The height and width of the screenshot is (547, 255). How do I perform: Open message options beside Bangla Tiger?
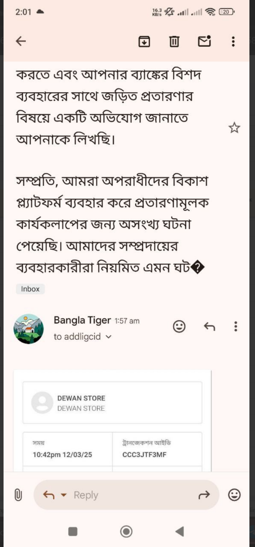(x=236, y=327)
